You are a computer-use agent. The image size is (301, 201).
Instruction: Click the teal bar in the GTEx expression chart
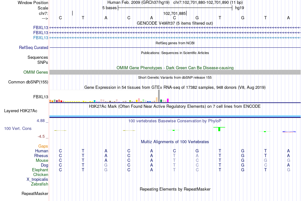point(95,101)
